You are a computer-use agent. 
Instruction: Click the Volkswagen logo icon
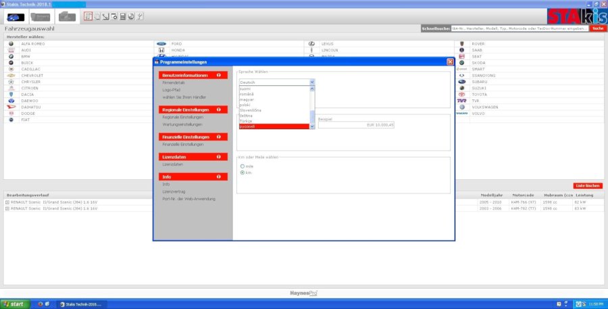coord(461,107)
